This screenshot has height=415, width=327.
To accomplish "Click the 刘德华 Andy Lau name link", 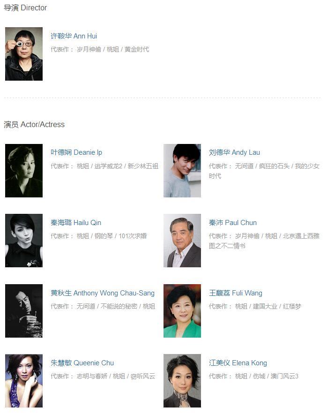I will point(234,152).
